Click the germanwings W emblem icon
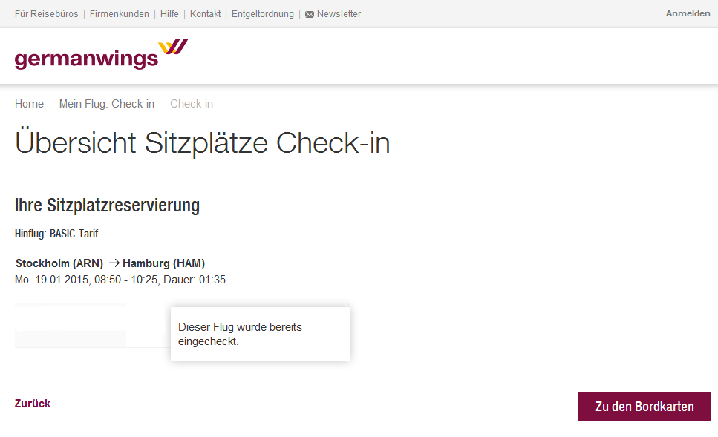Viewport: 718px width, 437px height. [x=174, y=47]
